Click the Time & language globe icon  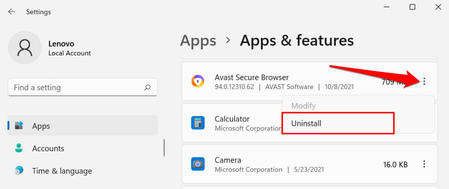click(x=19, y=171)
